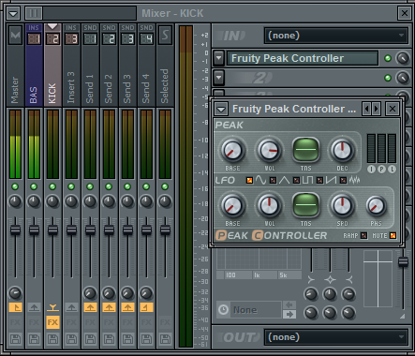Viewport: 415px width, 356px height.
Task: Click the I meter indicator button
Action: coord(371,170)
